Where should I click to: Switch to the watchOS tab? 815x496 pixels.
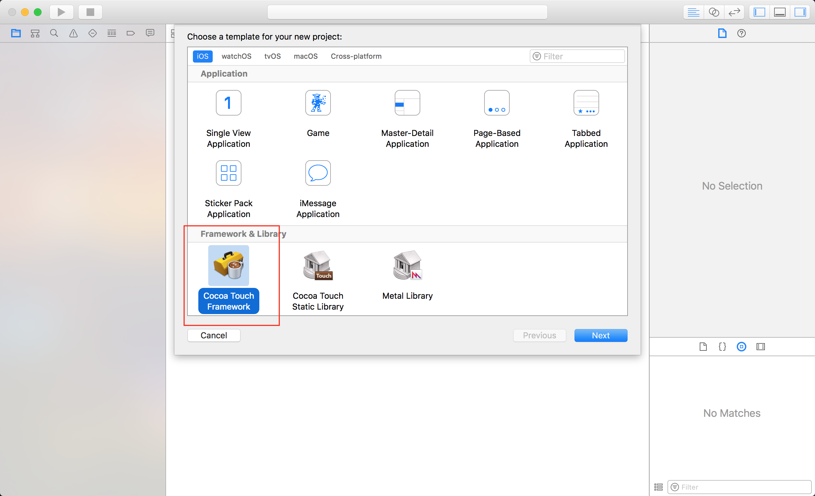click(236, 56)
